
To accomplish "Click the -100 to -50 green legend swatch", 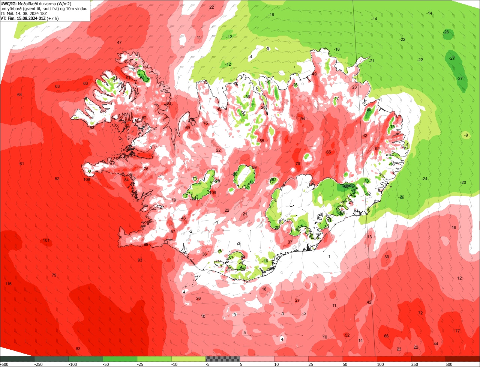I will click(86, 359).
